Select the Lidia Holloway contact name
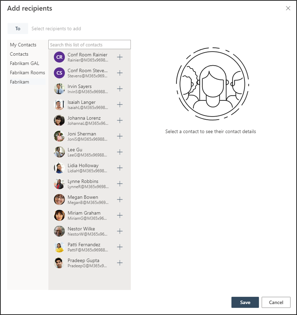Image resolution: width=297 pixels, height=315 pixels. (83, 166)
